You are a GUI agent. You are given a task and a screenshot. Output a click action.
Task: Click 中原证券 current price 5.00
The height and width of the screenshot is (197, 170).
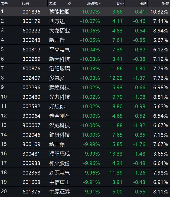pos(117,192)
